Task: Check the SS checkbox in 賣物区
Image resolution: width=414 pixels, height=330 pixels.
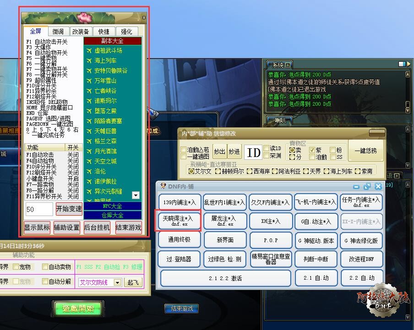Action: 332,157
